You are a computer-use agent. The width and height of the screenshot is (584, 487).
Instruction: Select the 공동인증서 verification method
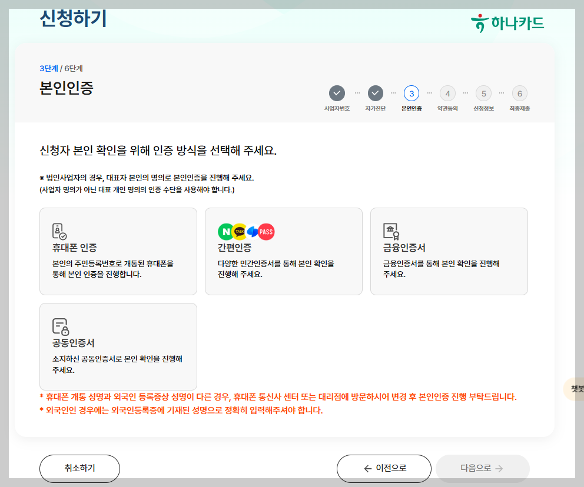tap(118, 346)
